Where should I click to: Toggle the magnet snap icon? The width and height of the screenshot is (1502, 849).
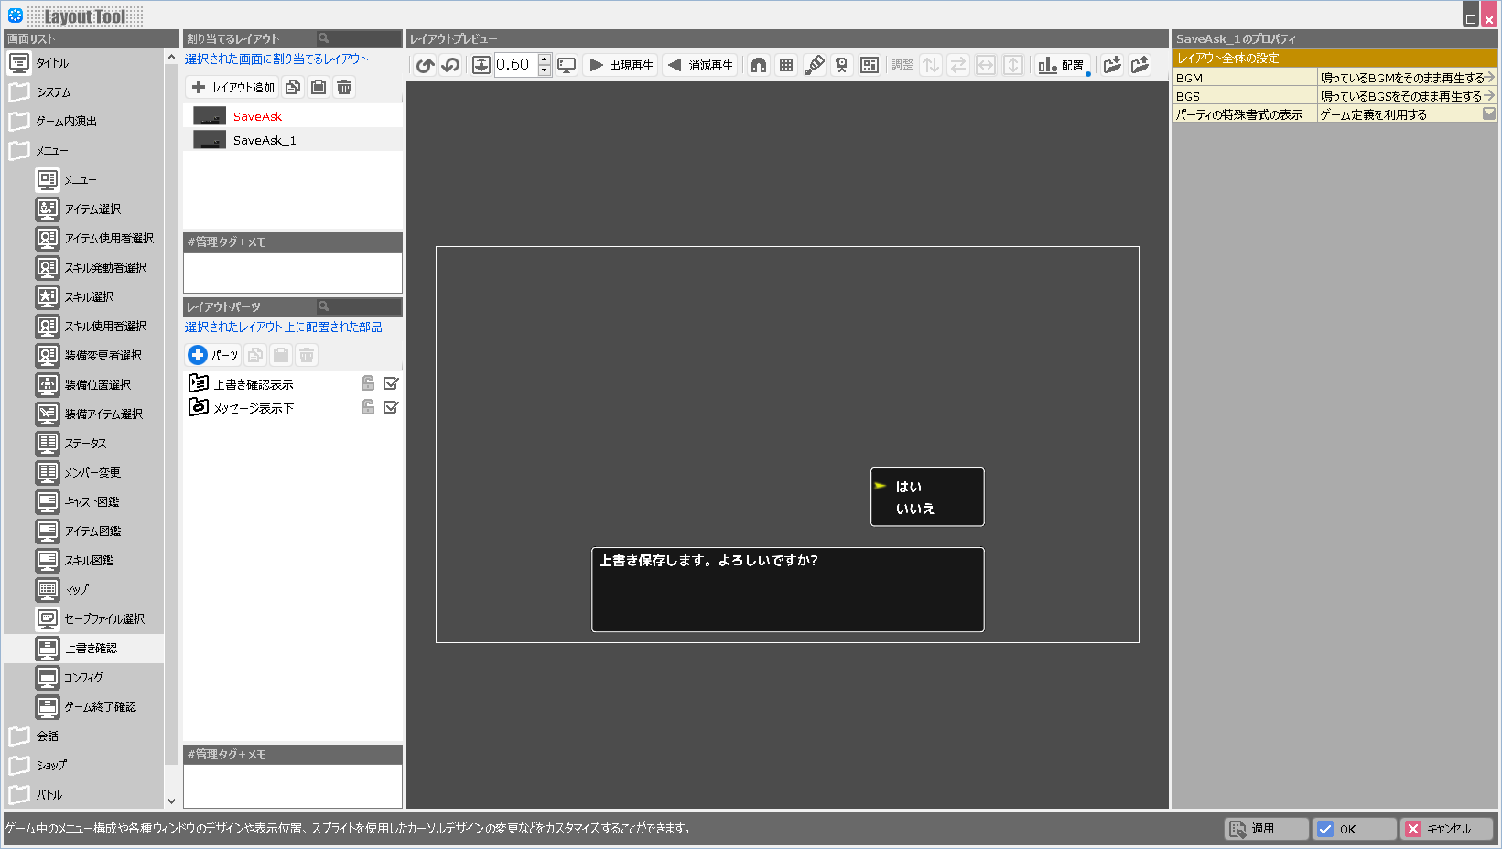pyautogui.click(x=759, y=65)
